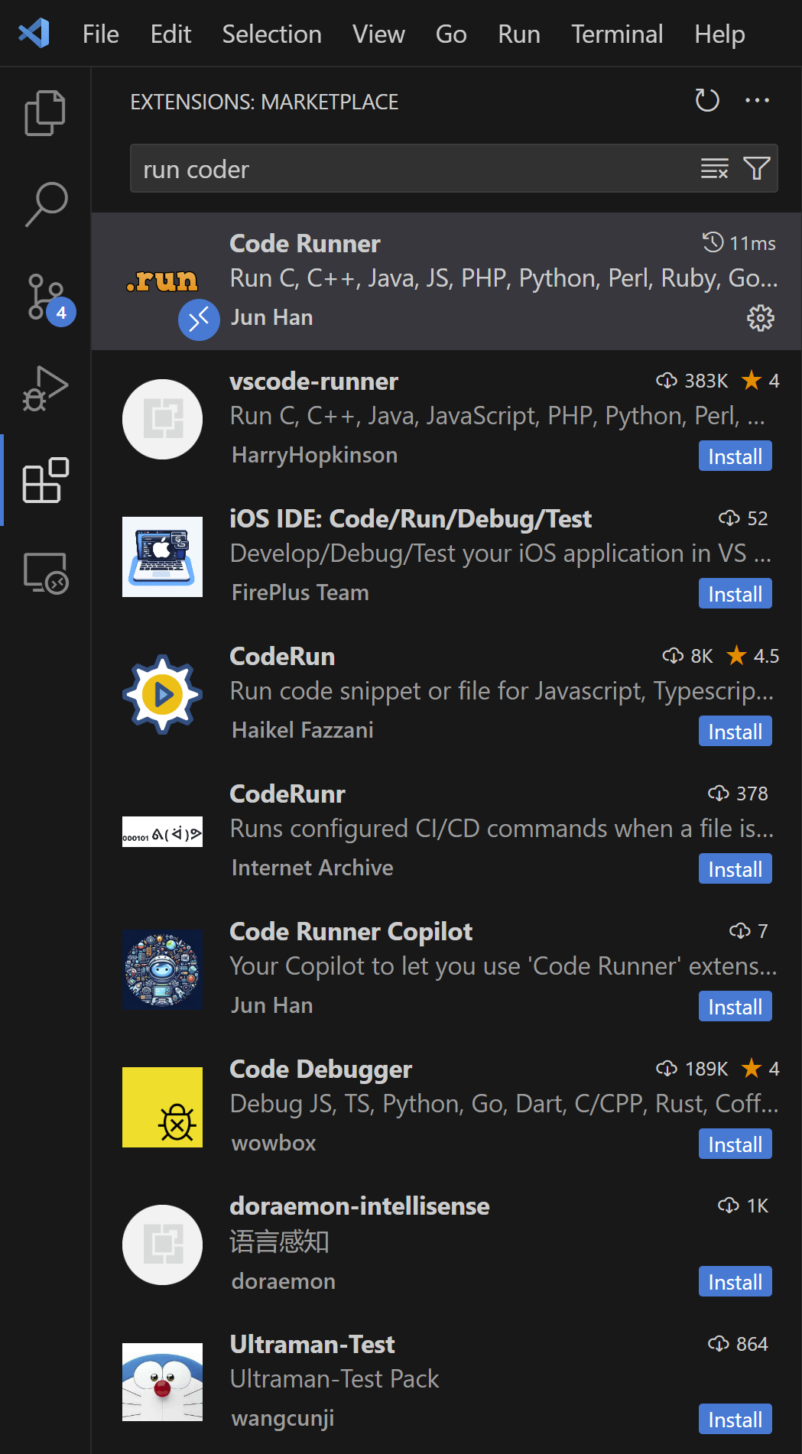Open the filter extensions dropdown
This screenshot has width=802, height=1454.
click(x=756, y=168)
